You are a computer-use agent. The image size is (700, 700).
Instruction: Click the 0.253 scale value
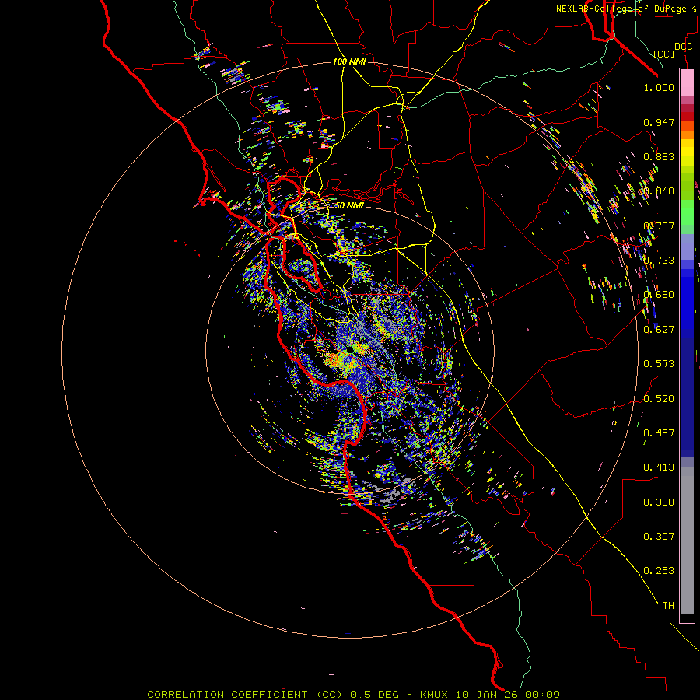659,571
